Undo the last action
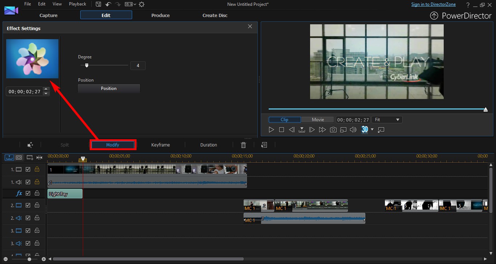This screenshot has height=264, width=496. [x=108, y=4]
